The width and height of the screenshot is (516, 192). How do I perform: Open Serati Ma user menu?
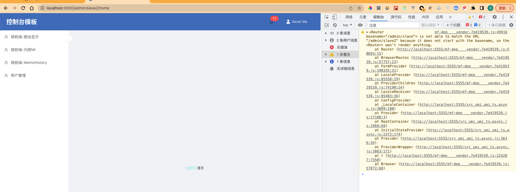(x=297, y=21)
